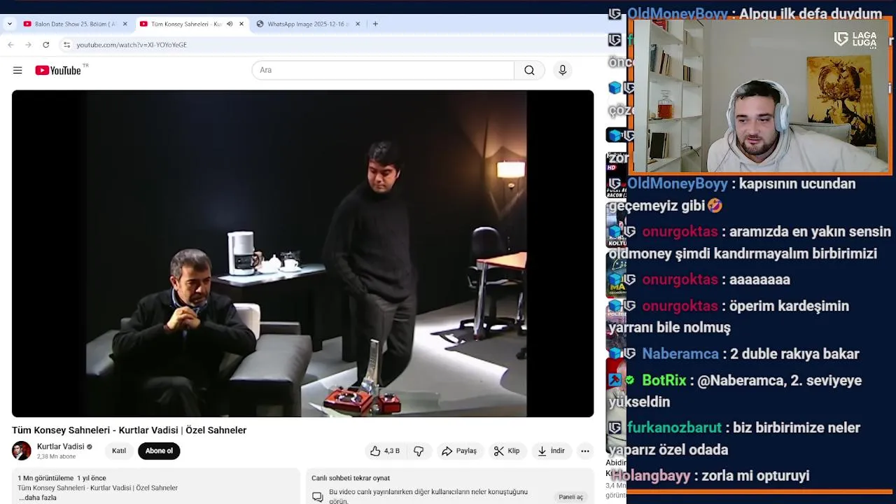896x504 pixels.
Task: Go forward in browser history
Action: pyautogui.click(x=28, y=45)
